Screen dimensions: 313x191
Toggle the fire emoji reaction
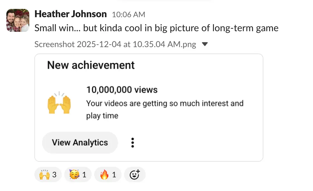click(108, 174)
